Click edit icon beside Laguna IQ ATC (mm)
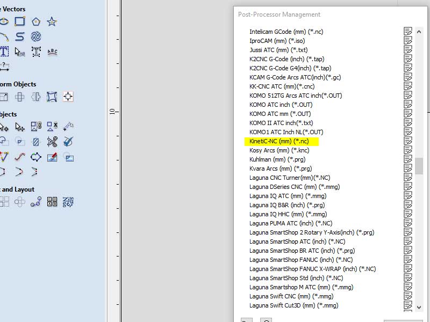 click(408, 195)
